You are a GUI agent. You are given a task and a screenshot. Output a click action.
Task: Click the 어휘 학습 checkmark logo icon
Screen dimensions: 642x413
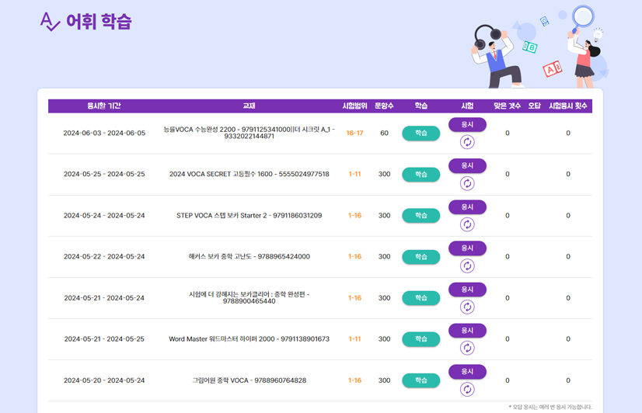pyautogui.click(x=50, y=22)
